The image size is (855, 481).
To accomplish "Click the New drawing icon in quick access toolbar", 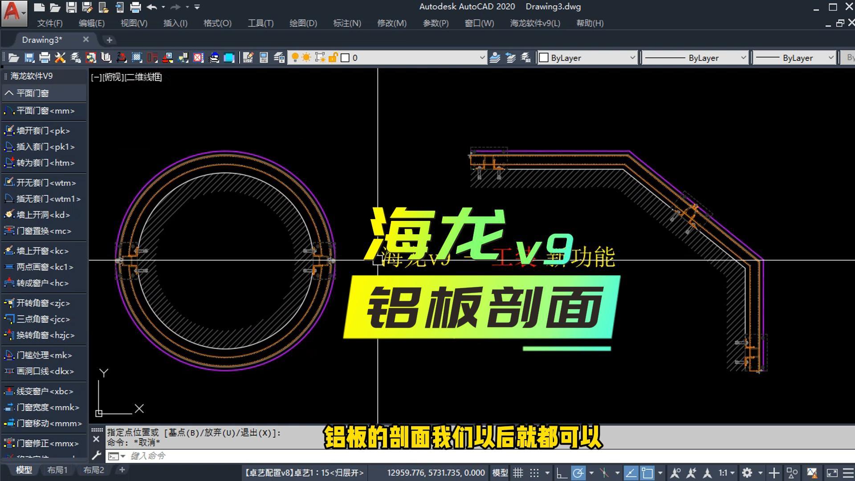I will click(39, 7).
